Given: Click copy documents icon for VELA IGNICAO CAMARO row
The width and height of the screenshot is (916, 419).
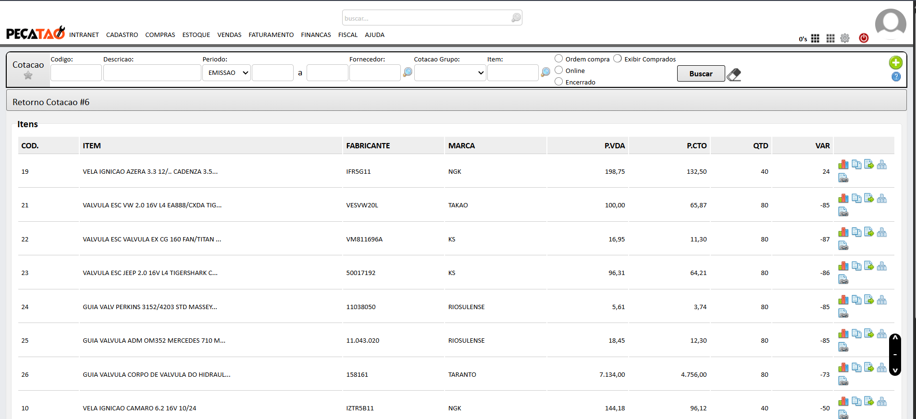Looking at the screenshot, I should coord(856,401).
